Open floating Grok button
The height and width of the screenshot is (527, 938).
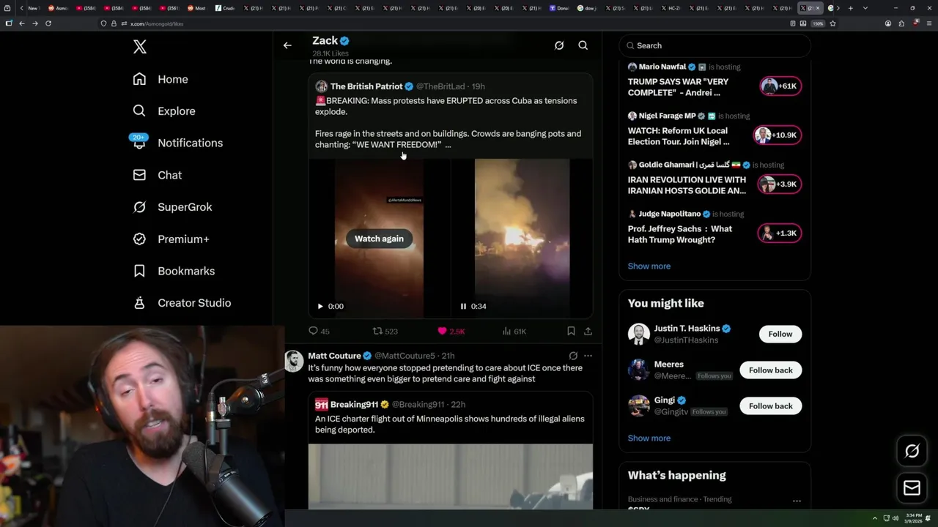(x=912, y=452)
